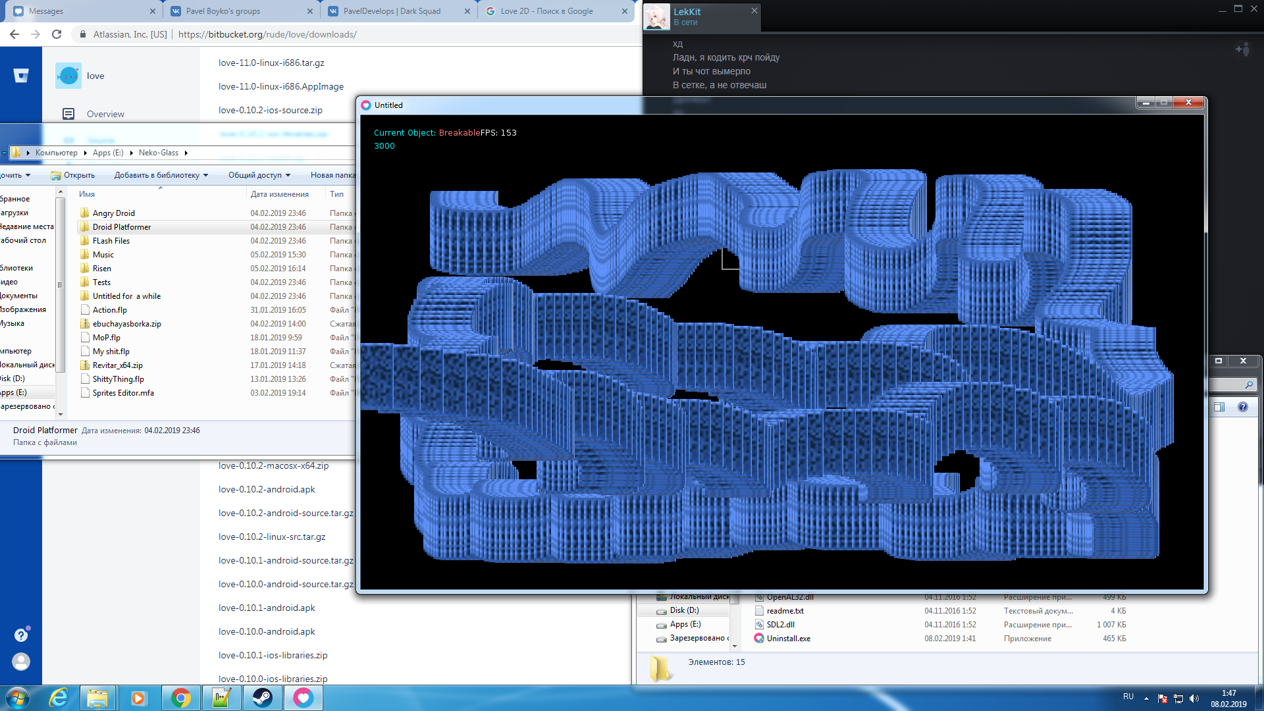This screenshot has height=711, width=1264.
Task: Select SDL2.dll in right Explorer
Action: click(x=780, y=625)
